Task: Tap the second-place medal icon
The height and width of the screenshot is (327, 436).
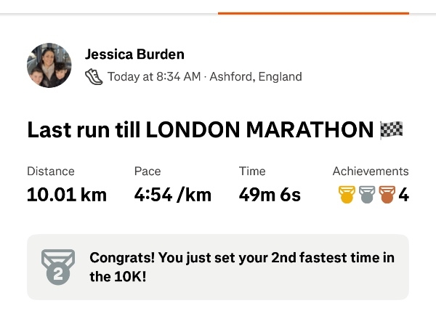Action: pyautogui.click(x=58, y=267)
